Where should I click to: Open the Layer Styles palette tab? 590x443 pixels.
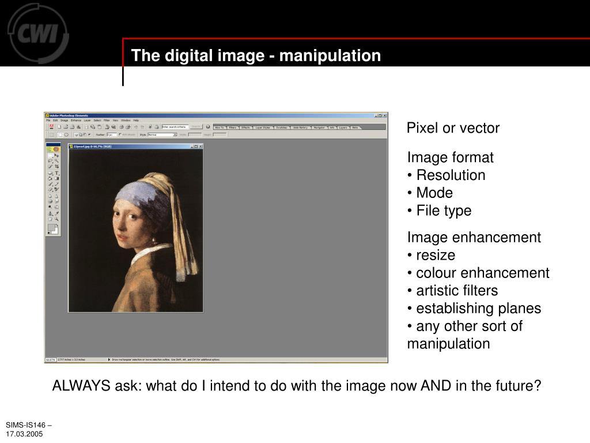click(263, 127)
